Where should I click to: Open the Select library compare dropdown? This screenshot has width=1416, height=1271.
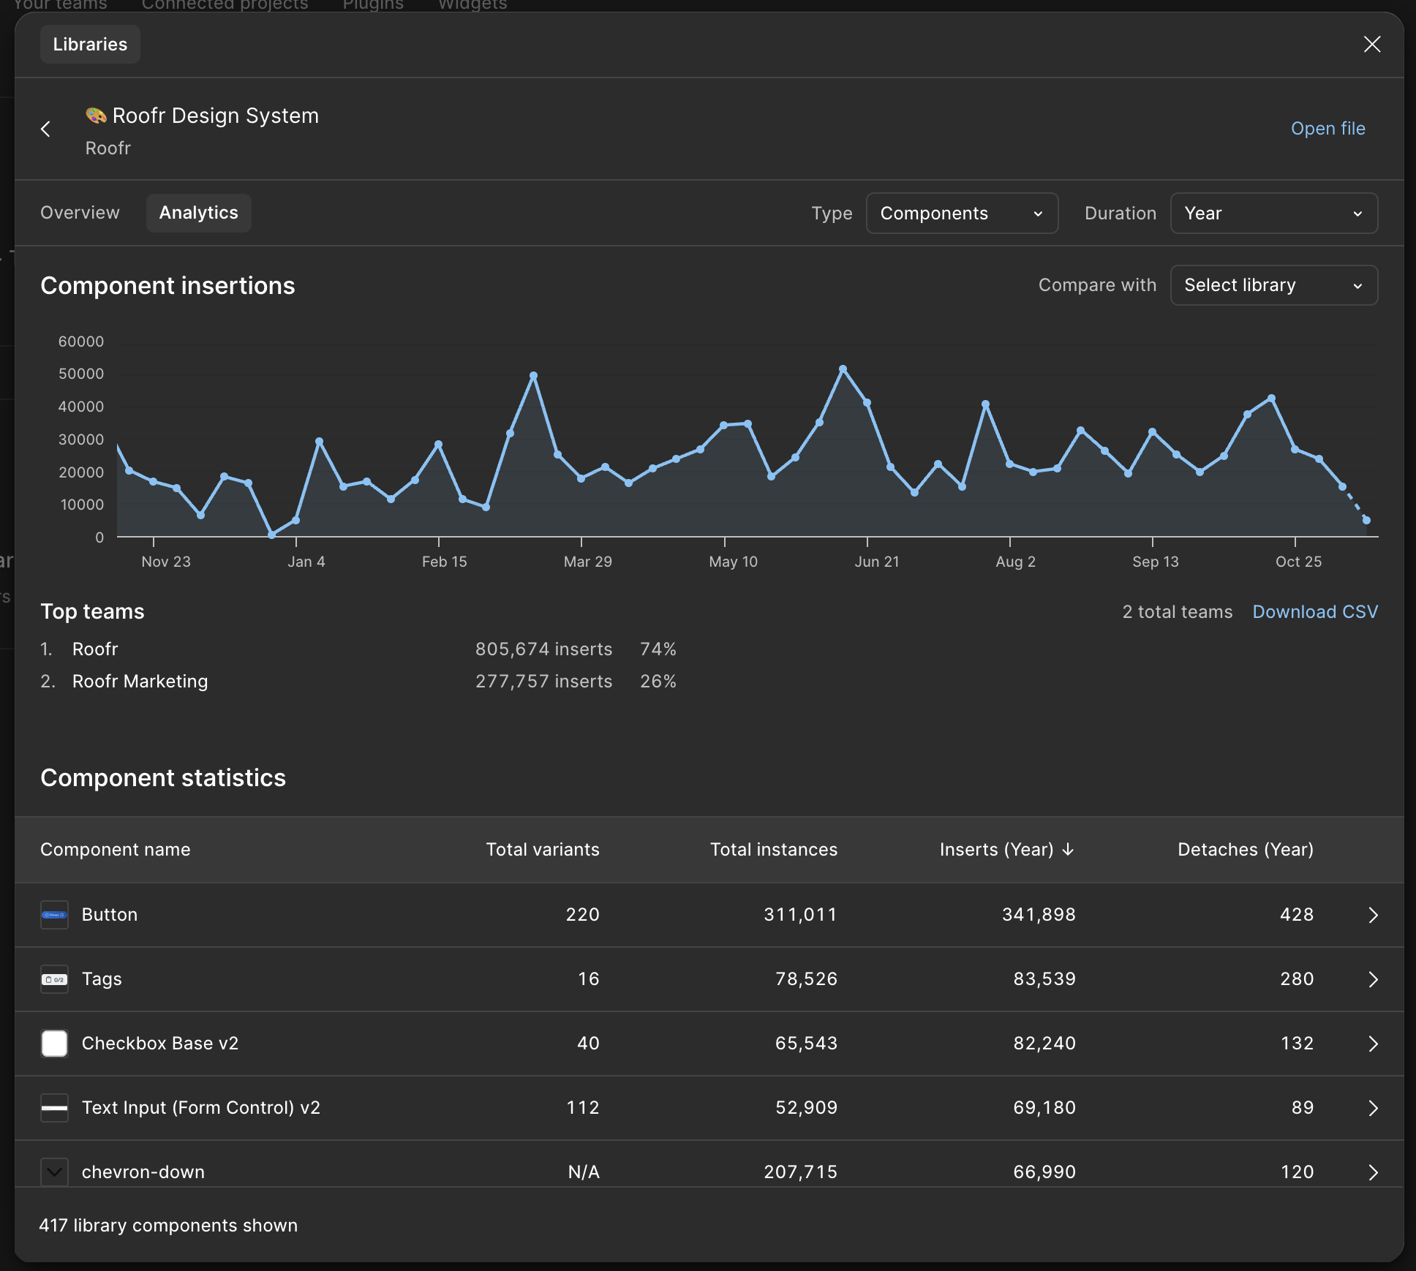tap(1273, 285)
